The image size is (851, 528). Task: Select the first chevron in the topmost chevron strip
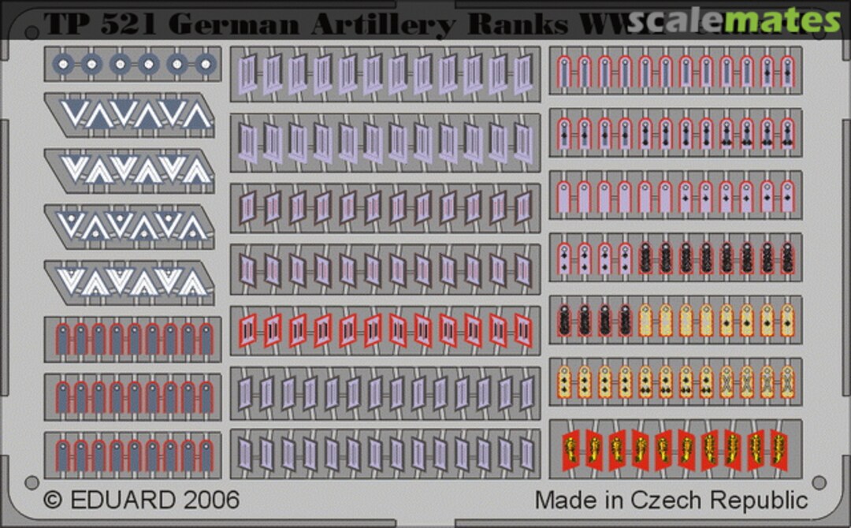76,115
